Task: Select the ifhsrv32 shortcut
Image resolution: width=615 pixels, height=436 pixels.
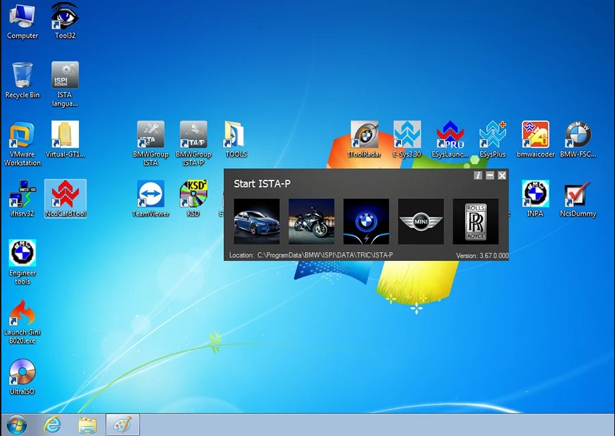Action: 22,199
